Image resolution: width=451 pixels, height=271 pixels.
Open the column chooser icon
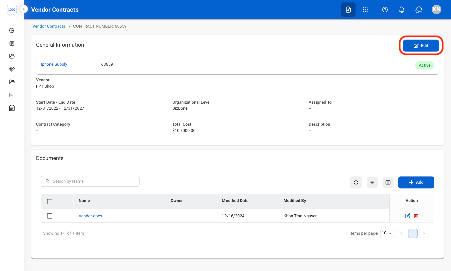(388, 182)
